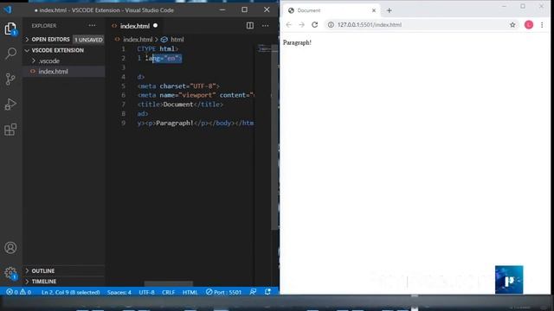The height and width of the screenshot is (311, 554).
Task: Open the Source Control view
Action: click(x=10, y=79)
